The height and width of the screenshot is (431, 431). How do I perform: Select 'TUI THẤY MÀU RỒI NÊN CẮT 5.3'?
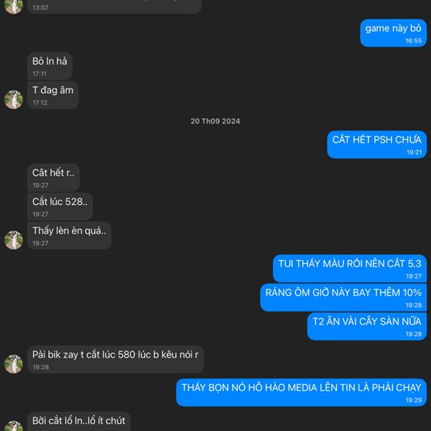point(350,269)
